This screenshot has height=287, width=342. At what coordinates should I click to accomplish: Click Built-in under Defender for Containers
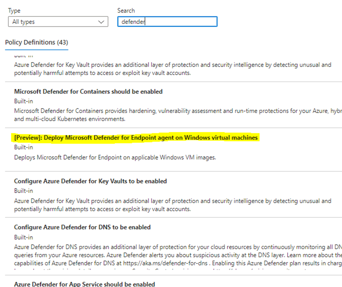coord(24,101)
